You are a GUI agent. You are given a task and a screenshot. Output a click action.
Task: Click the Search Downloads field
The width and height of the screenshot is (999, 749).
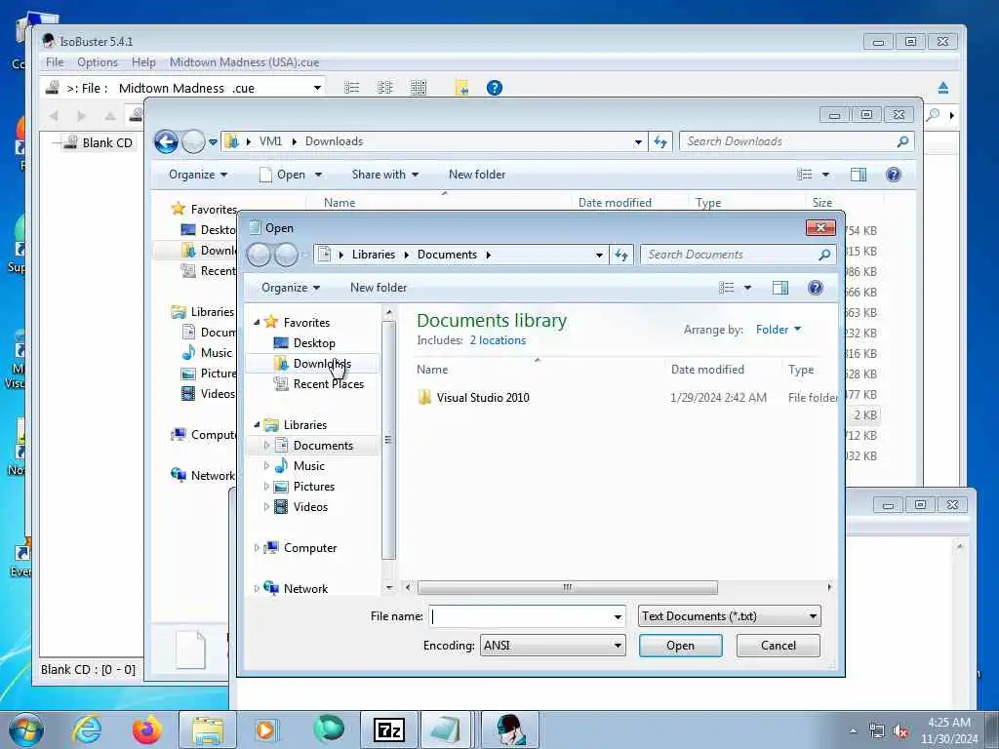click(787, 142)
